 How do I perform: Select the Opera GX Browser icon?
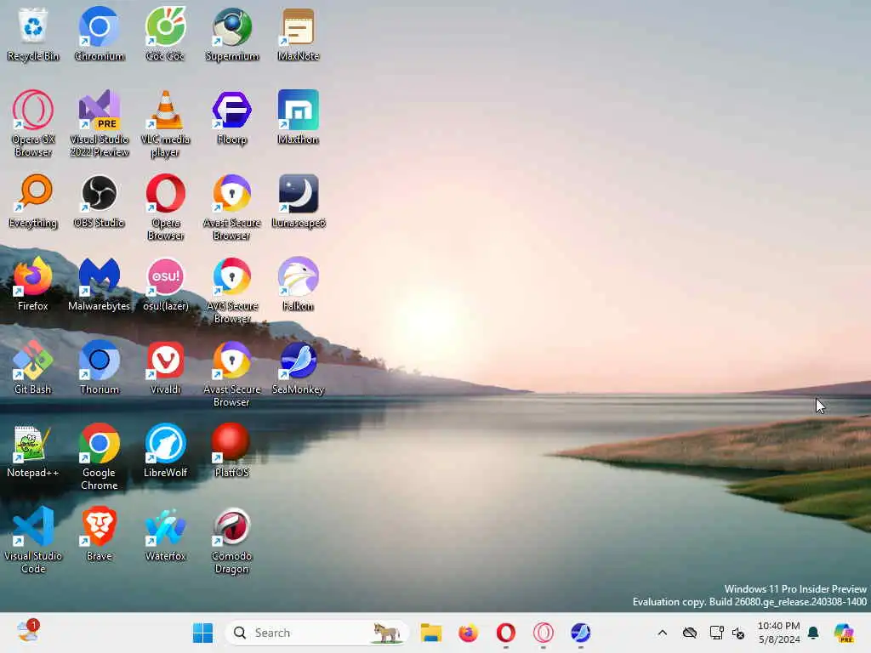click(x=33, y=124)
